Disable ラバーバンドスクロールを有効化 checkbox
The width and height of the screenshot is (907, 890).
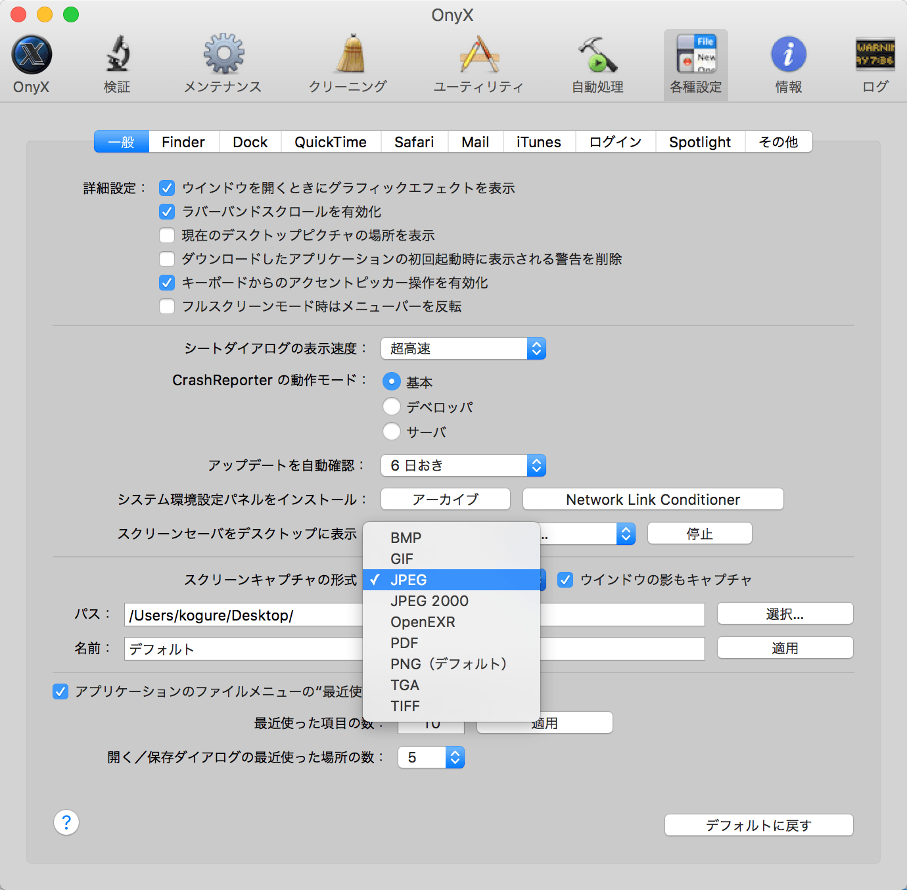click(x=167, y=212)
